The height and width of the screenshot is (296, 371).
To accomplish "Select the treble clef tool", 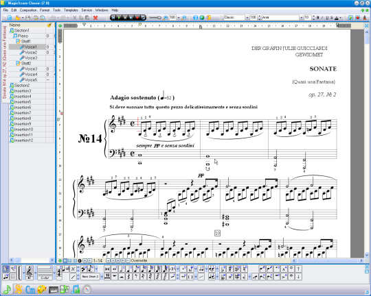I will point(29,273).
